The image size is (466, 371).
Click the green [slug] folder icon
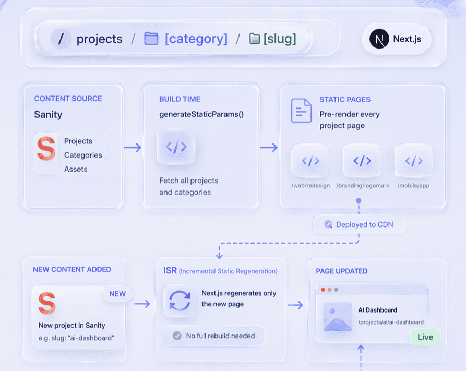point(255,39)
